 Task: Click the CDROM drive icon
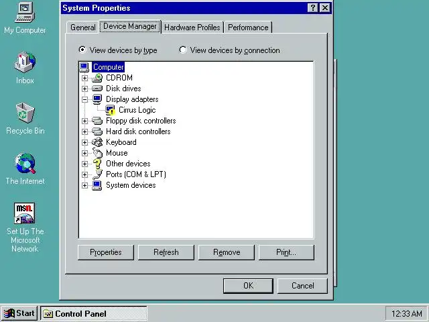97,78
